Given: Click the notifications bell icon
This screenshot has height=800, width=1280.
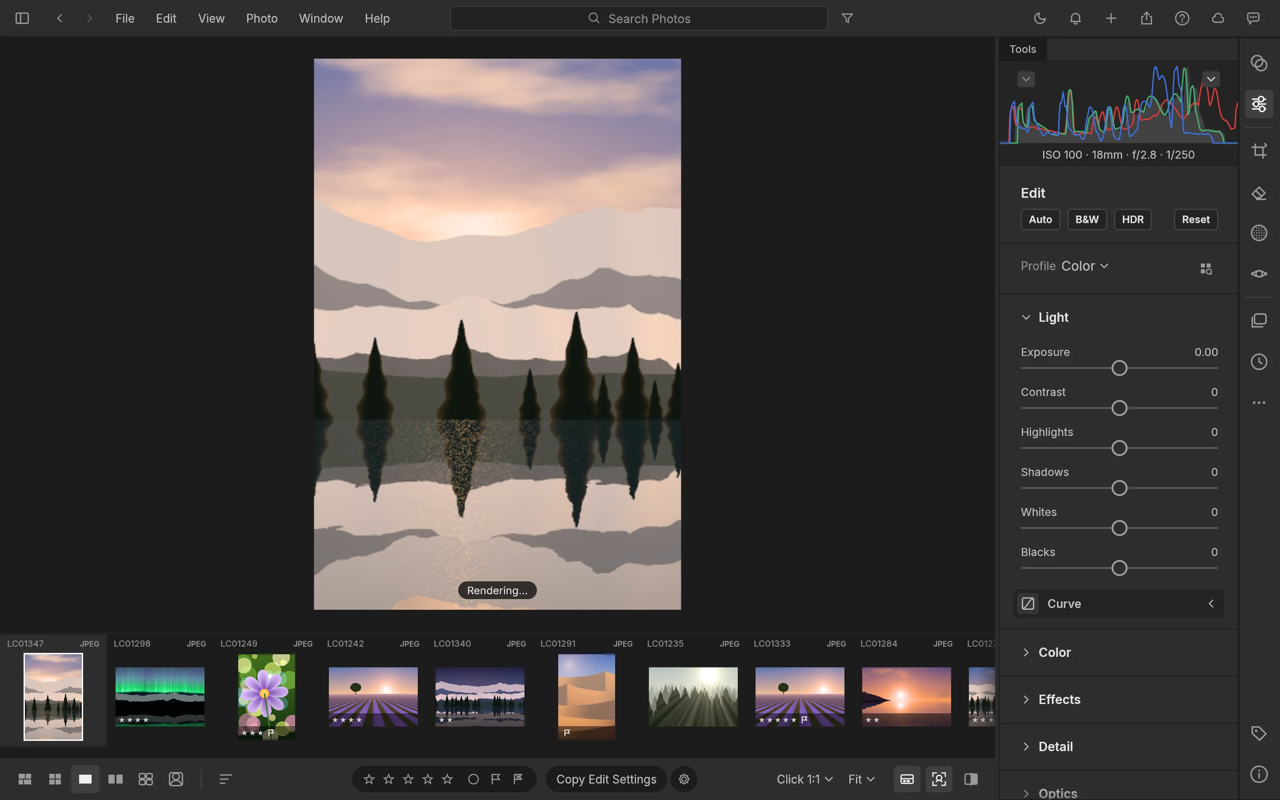Looking at the screenshot, I should (x=1075, y=19).
